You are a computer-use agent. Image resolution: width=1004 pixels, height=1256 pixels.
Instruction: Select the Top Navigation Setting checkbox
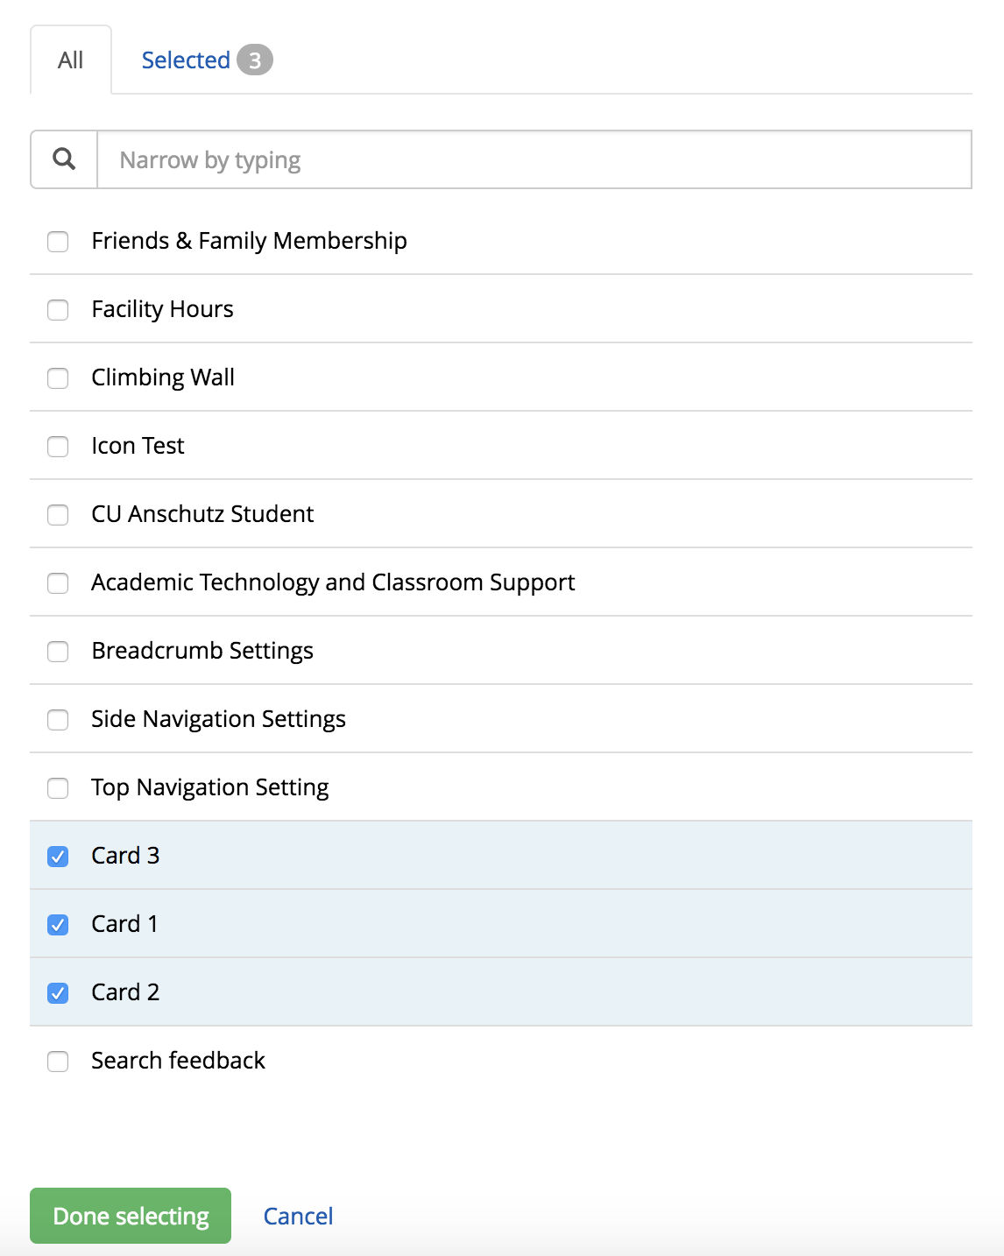click(x=58, y=788)
